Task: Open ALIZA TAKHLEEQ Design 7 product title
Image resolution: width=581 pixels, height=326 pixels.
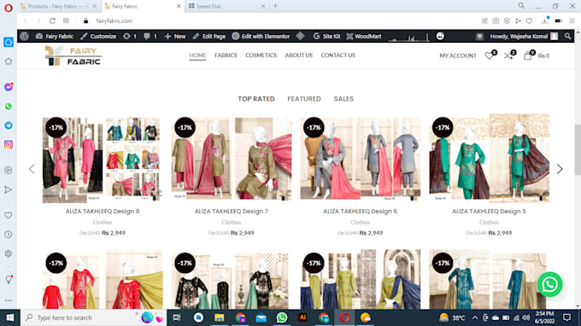Action: (232, 212)
